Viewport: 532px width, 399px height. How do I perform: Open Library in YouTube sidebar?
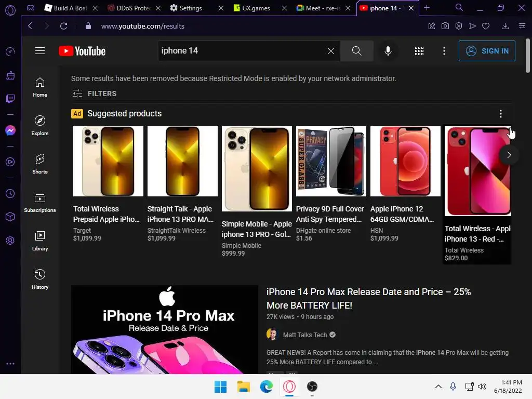[x=40, y=241]
